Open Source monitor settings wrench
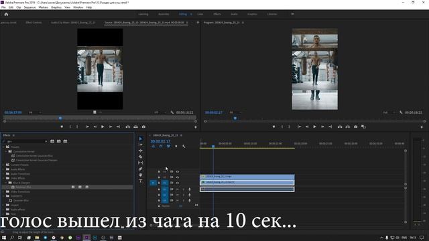Image resolution: width=429 pixels, height=241 pixels. point(172,112)
